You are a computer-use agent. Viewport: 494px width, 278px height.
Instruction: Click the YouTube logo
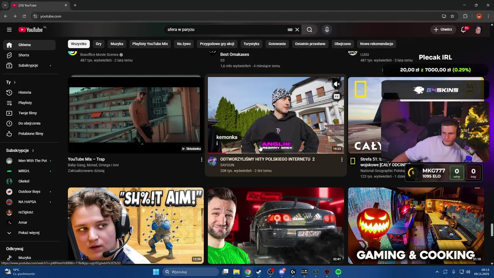coord(31,30)
